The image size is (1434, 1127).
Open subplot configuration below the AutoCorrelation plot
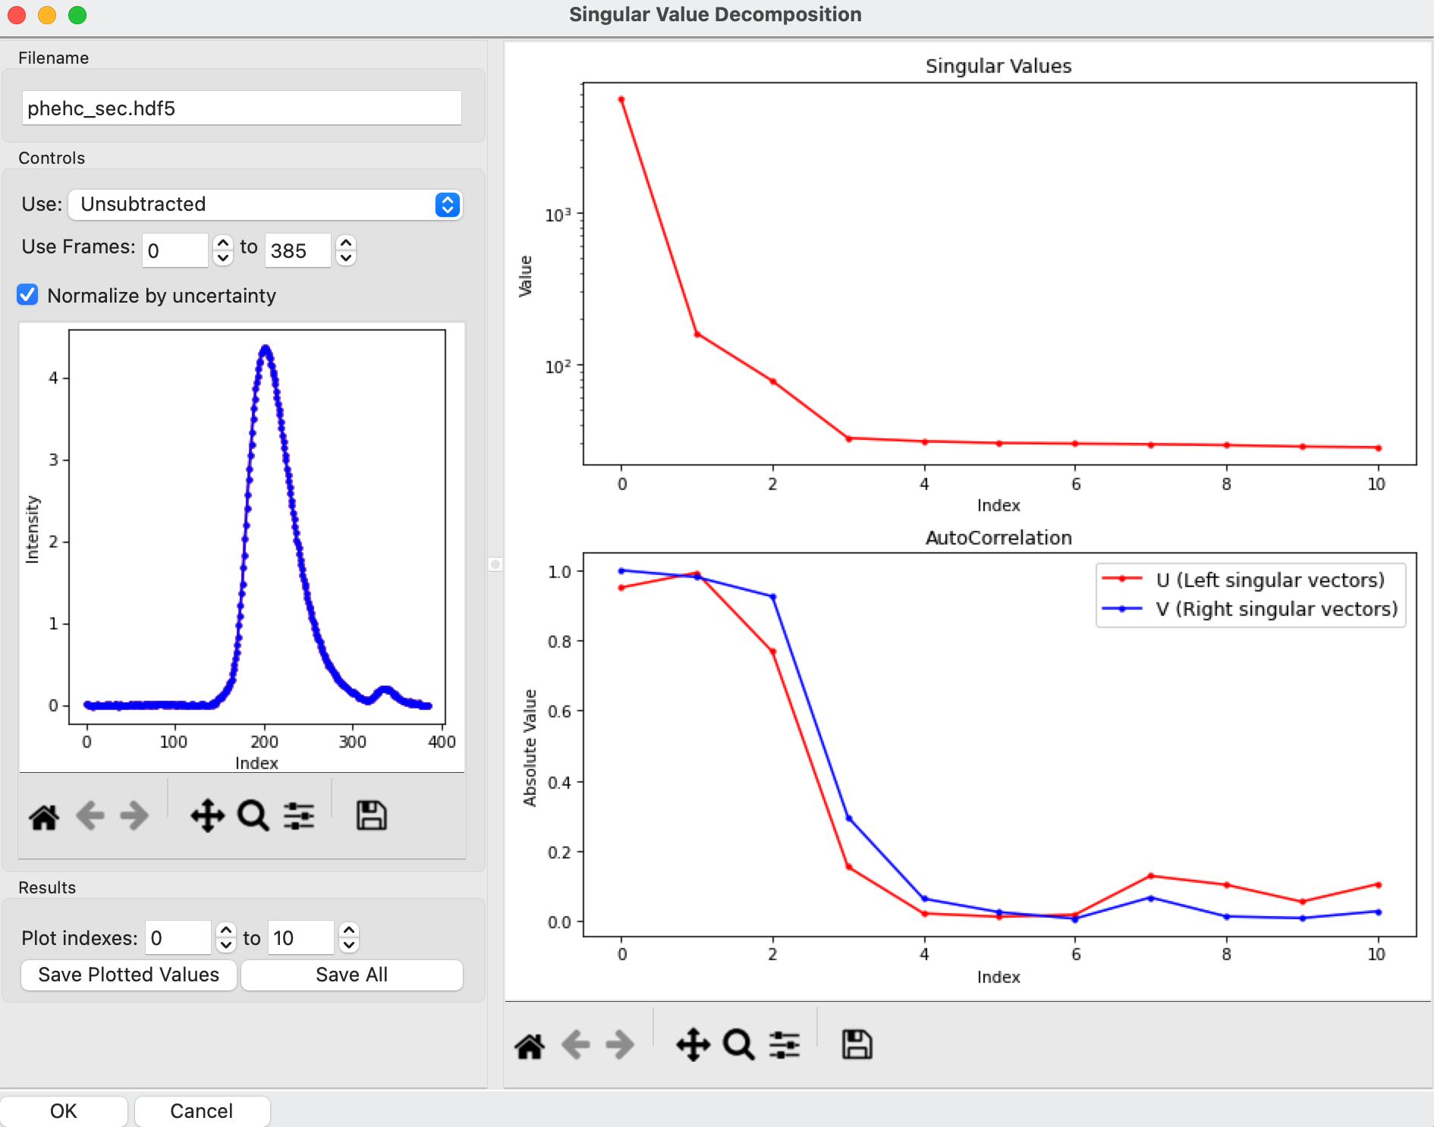click(x=785, y=1045)
